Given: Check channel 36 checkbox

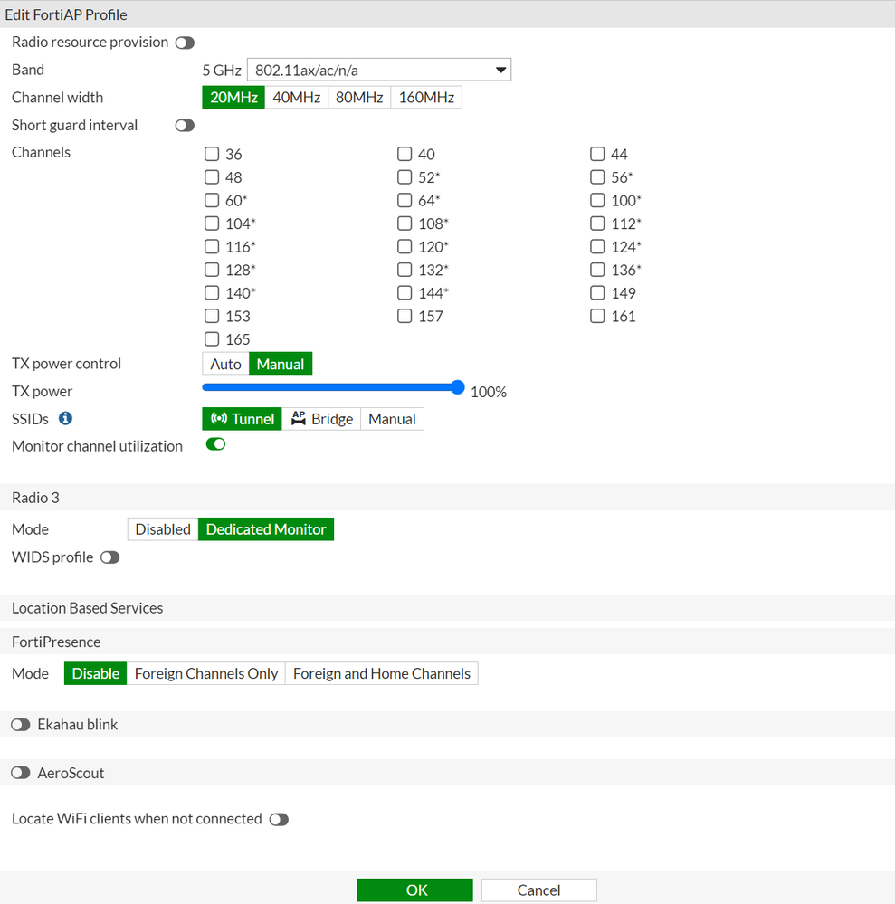Looking at the screenshot, I should [x=212, y=154].
